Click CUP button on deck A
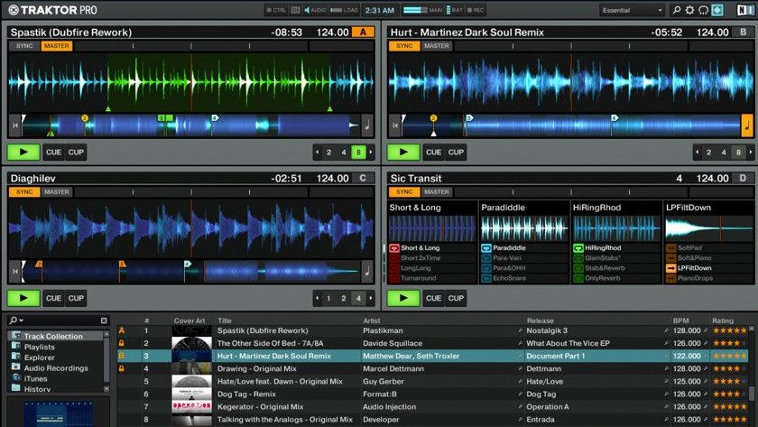This screenshot has width=758, height=427. 76,152
